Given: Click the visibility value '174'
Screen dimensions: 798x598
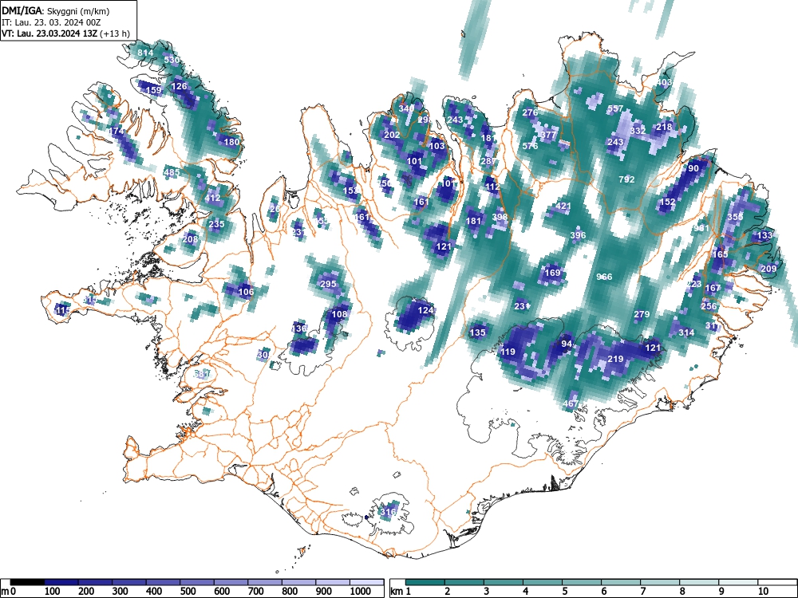Looking at the screenshot, I should pos(117,132).
